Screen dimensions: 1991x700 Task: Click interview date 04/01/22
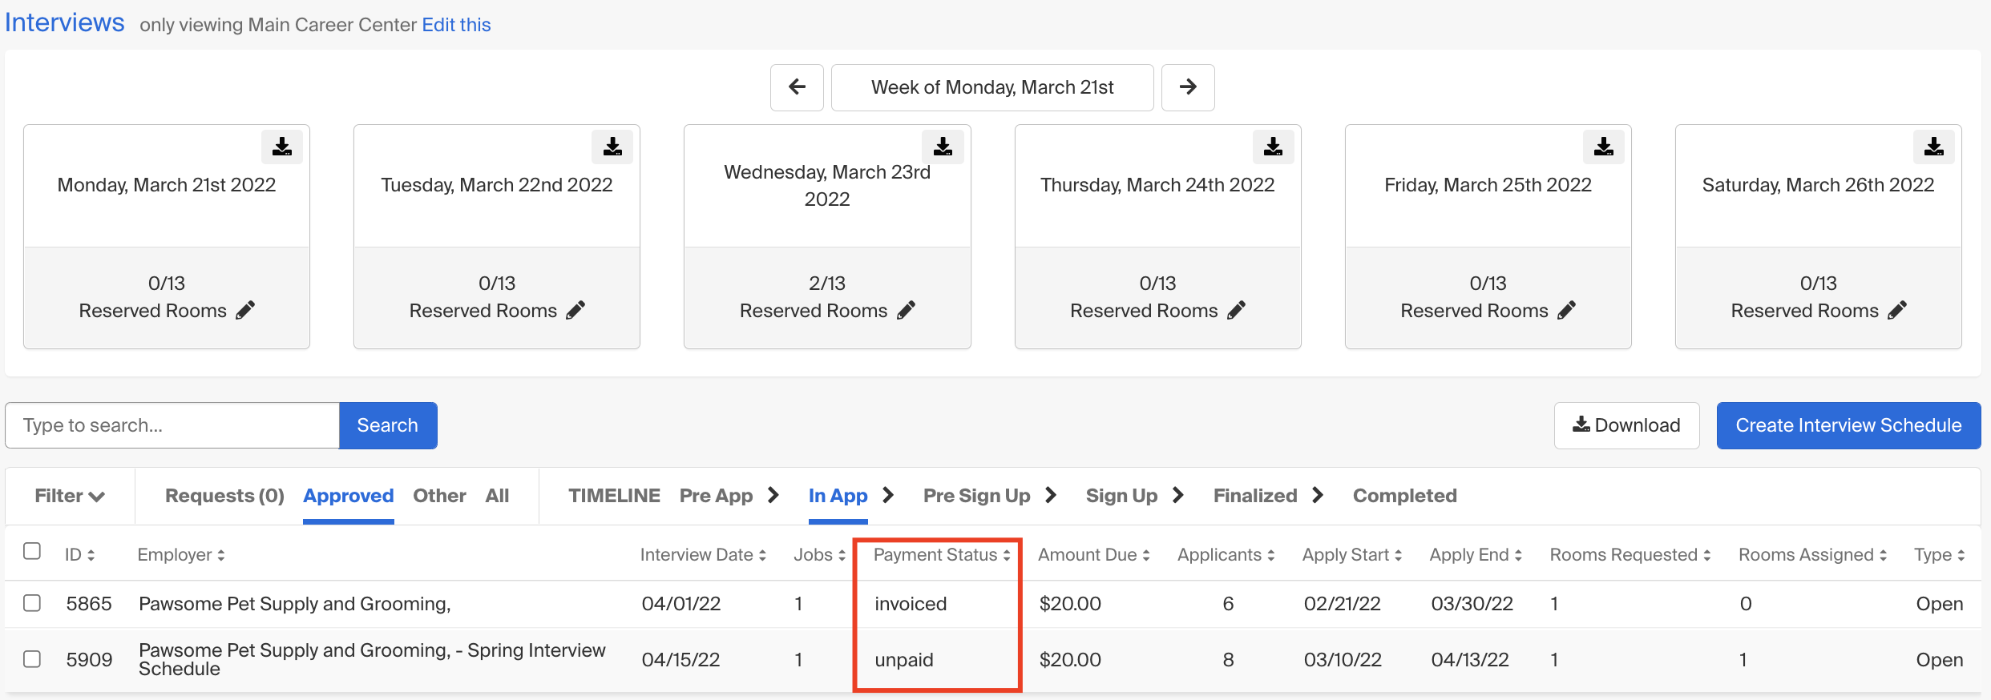[x=681, y=604]
